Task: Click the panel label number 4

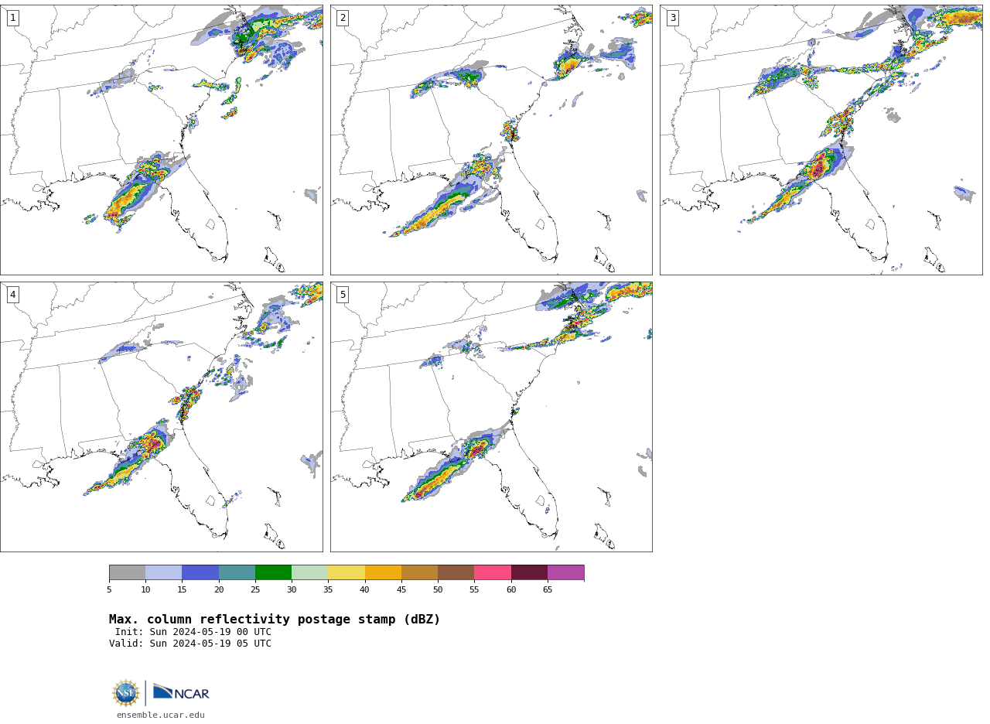Action: 12,295
